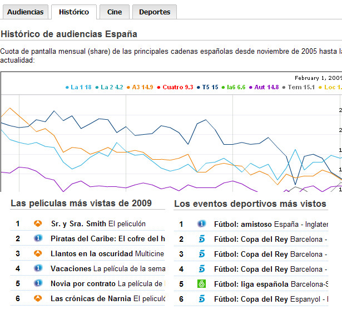Screen dimensions: 342x310
Task: Click laSexta logo beside Fútbol: liga española
Action: pyautogui.click(x=202, y=284)
